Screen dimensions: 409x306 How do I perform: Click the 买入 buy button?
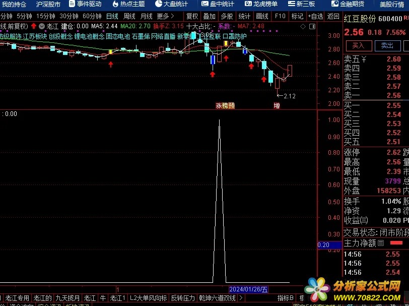[359, 46]
